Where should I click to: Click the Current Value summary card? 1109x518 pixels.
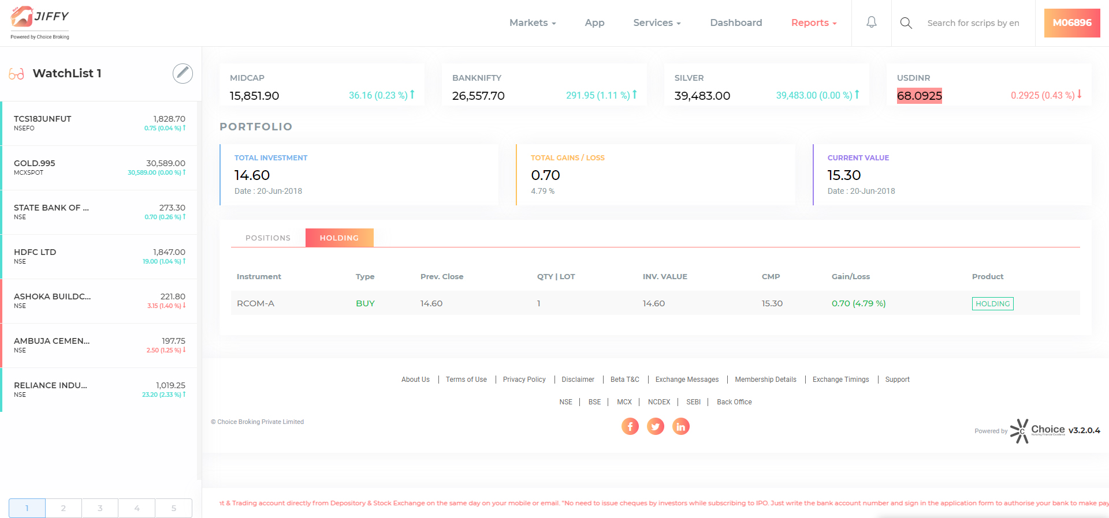point(952,175)
